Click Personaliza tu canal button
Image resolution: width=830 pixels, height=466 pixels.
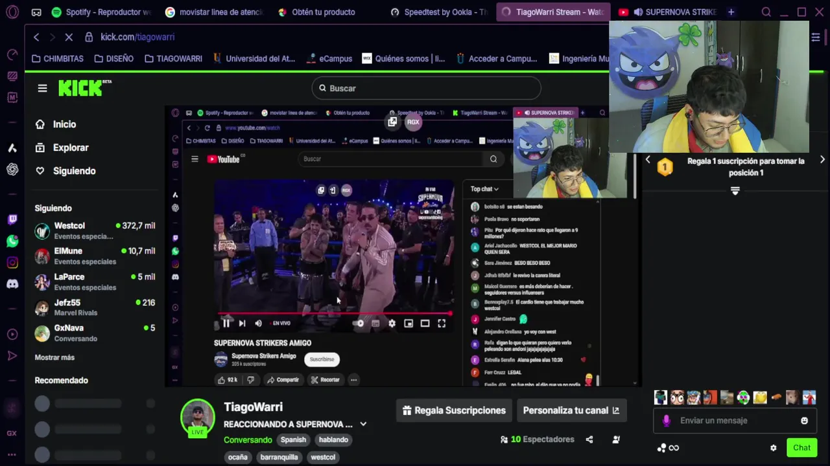point(571,410)
